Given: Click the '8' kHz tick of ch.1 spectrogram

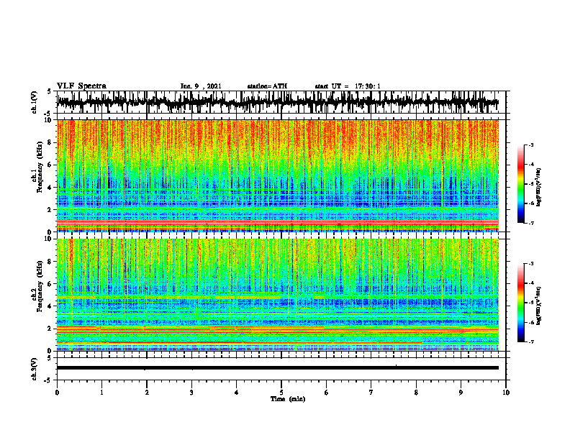Looking at the screenshot, I should tap(50, 142).
